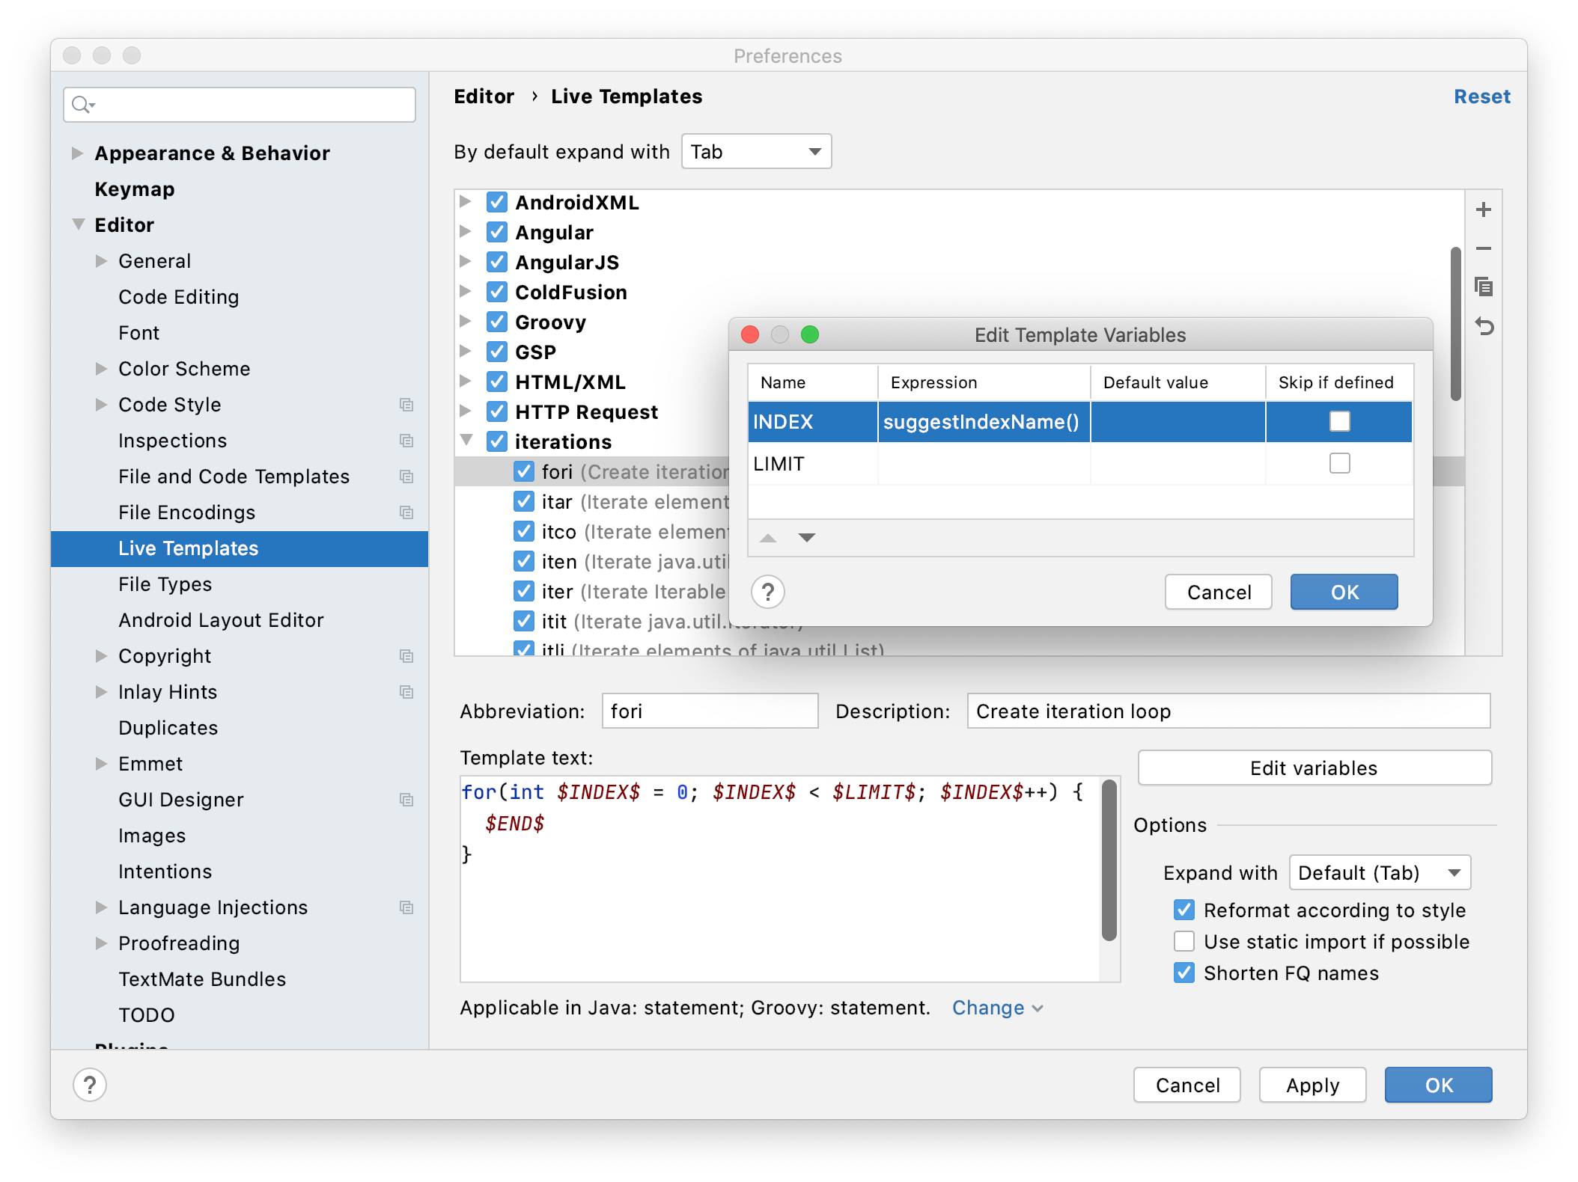Open the Expand with dropdown

(x=1383, y=872)
